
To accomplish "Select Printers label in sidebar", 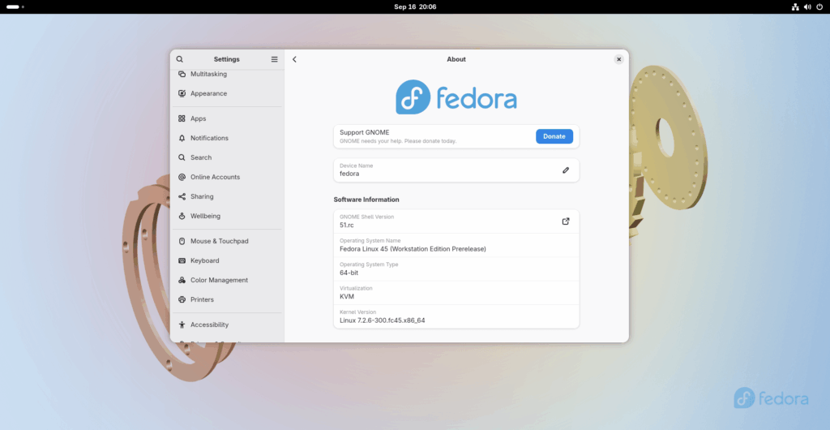I will pyautogui.click(x=202, y=299).
